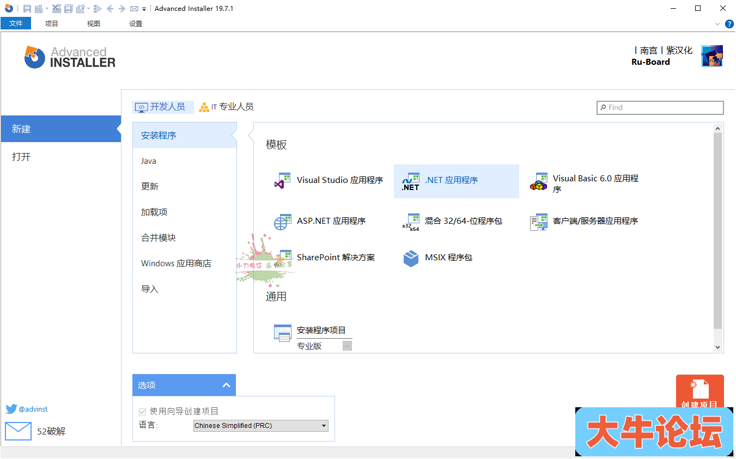Viewport: 736px width, 459px height.
Task: Toggle the 使用向导创建项目 checkbox
Action: point(143,412)
